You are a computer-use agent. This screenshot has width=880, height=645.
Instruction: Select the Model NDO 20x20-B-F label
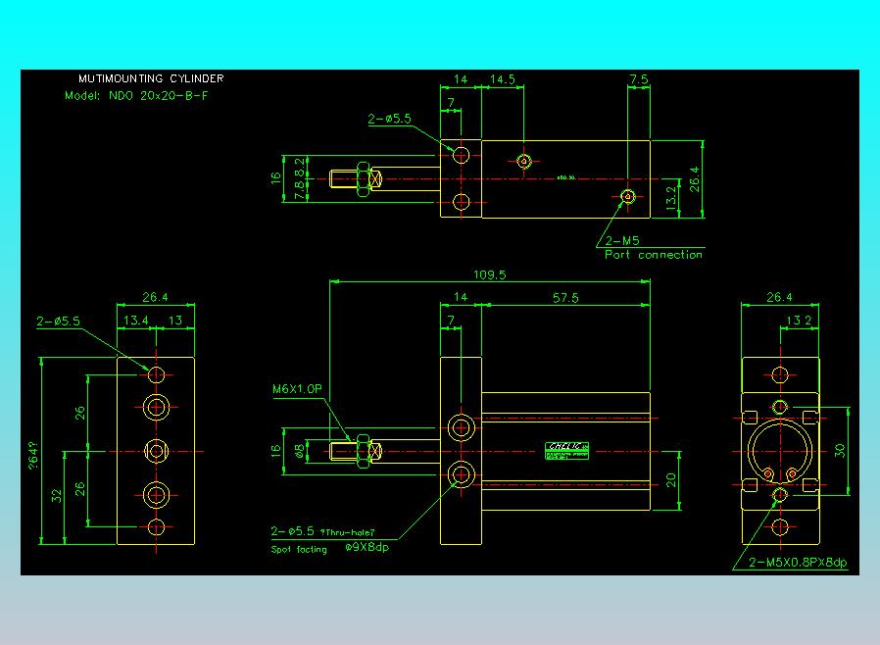[x=136, y=95]
